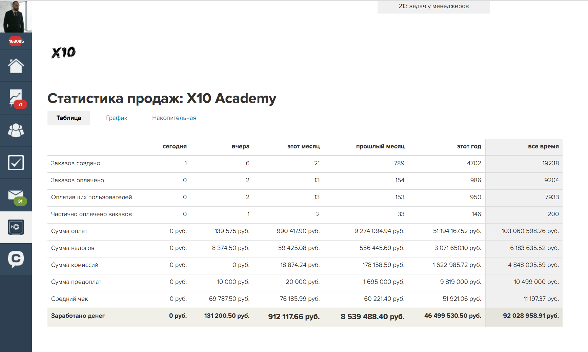Open the traffic chart icon in sidebar

pos(16,98)
